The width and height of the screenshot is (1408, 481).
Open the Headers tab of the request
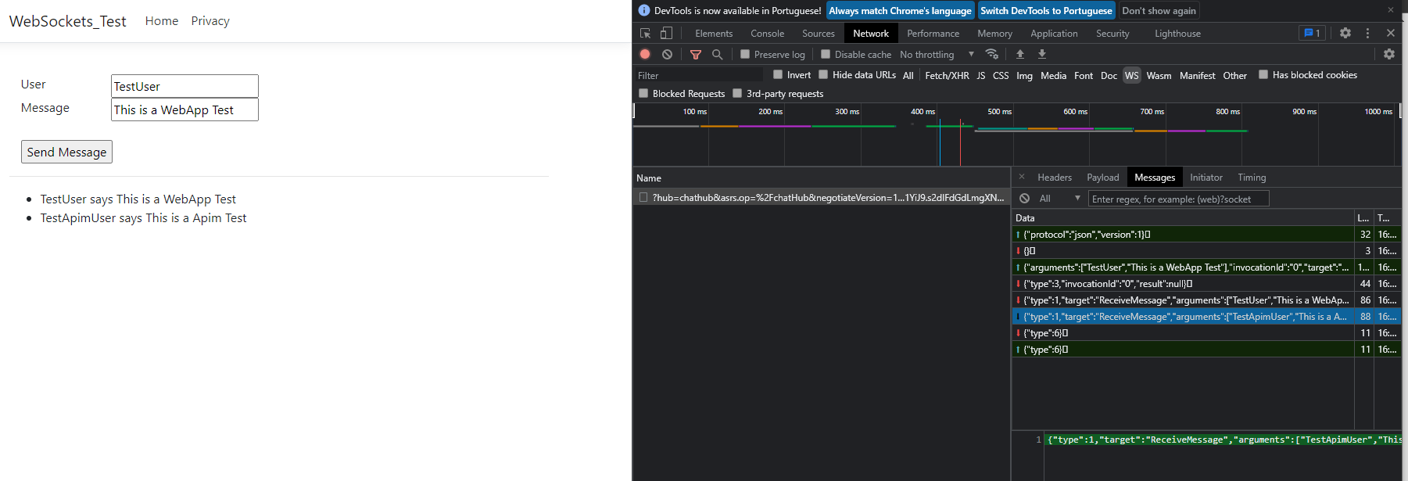pyautogui.click(x=1054, y=178)
